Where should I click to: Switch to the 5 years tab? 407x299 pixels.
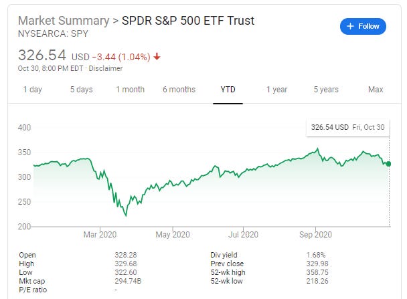coord(327,89)
